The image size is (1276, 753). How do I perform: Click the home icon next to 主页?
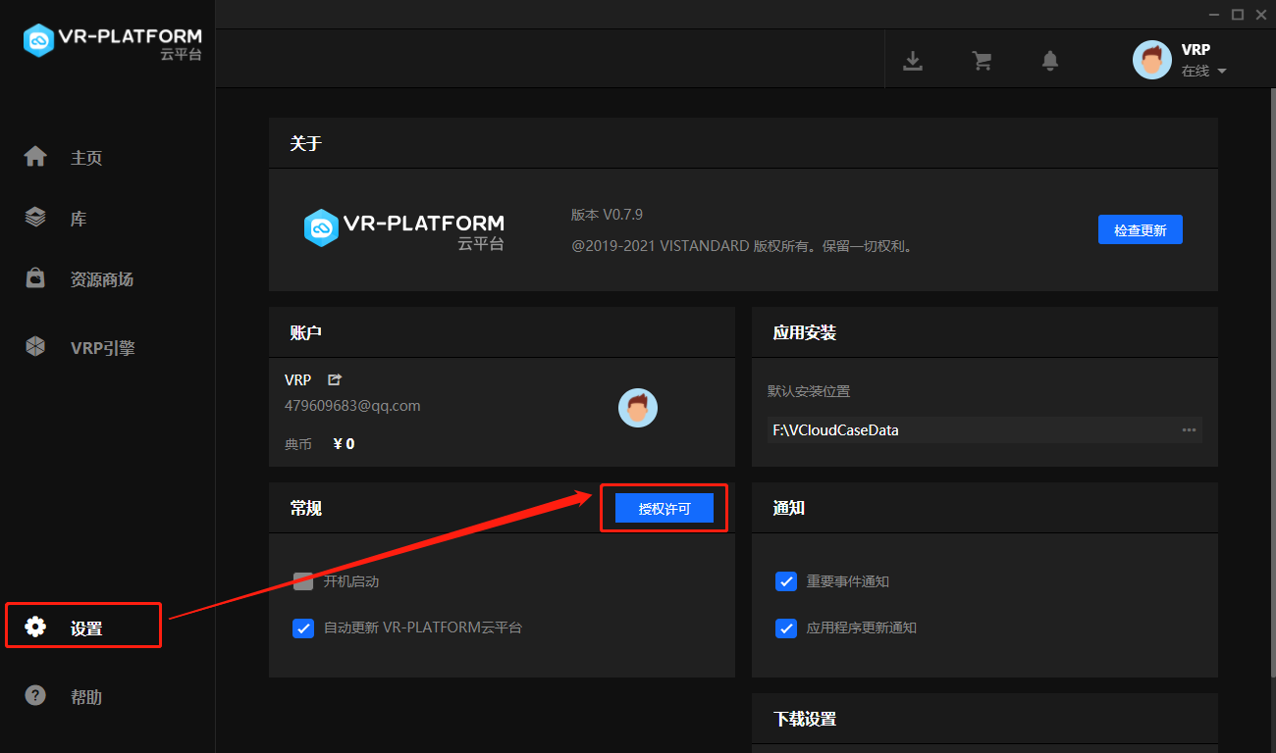point(35,157)
